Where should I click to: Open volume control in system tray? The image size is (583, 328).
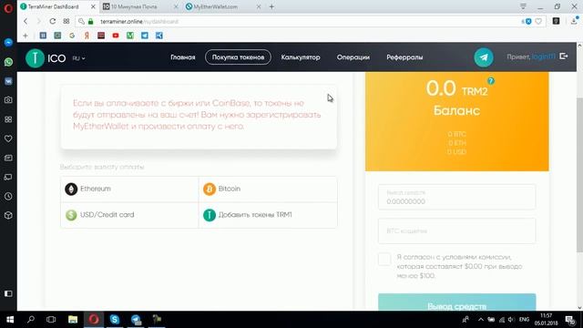tap(511, 320)
